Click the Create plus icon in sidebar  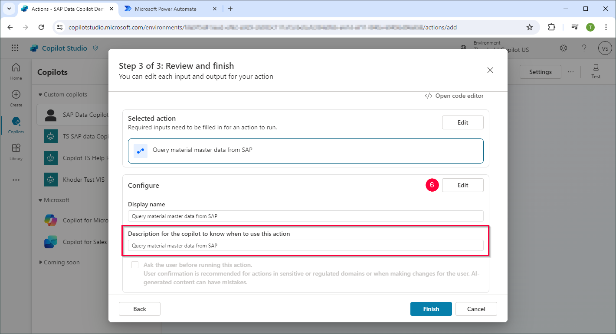[16, 94]
